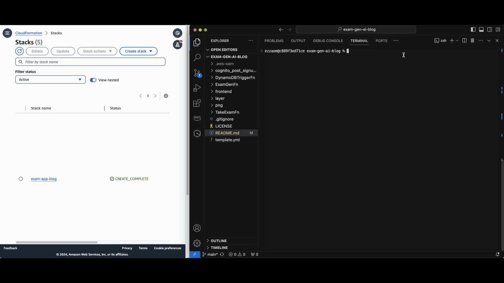The width and height of the screenshot is (504, 283).
Task: Open the Accounts menu in VS Code
Action: click(197, 228)
